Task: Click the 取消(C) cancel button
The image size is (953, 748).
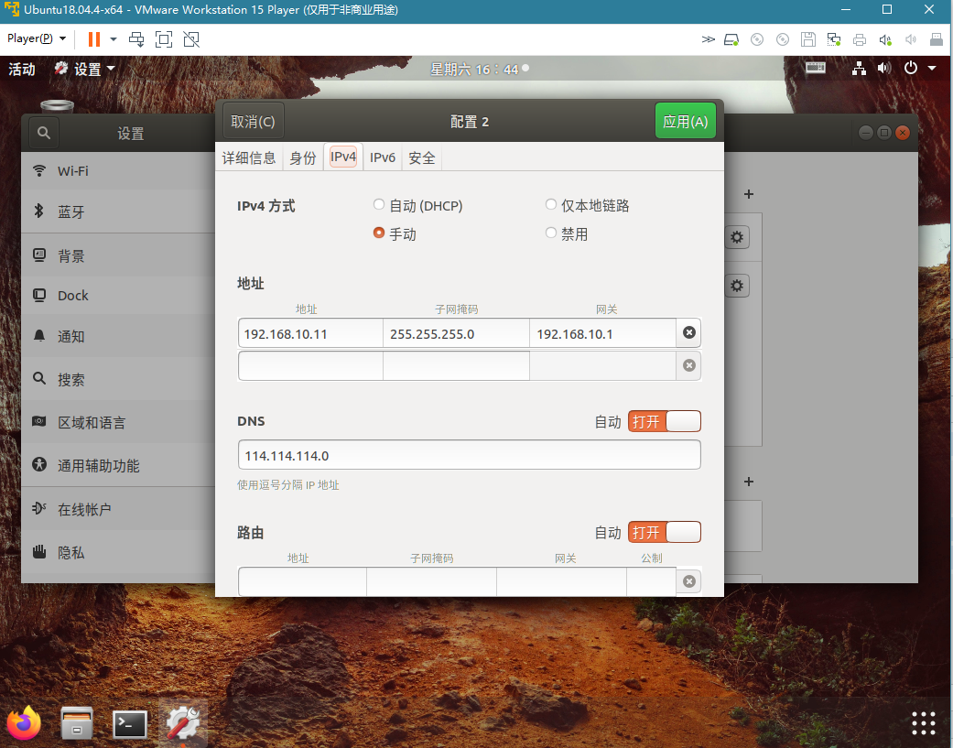Action: pyautogui.click(x=253, y=122)
